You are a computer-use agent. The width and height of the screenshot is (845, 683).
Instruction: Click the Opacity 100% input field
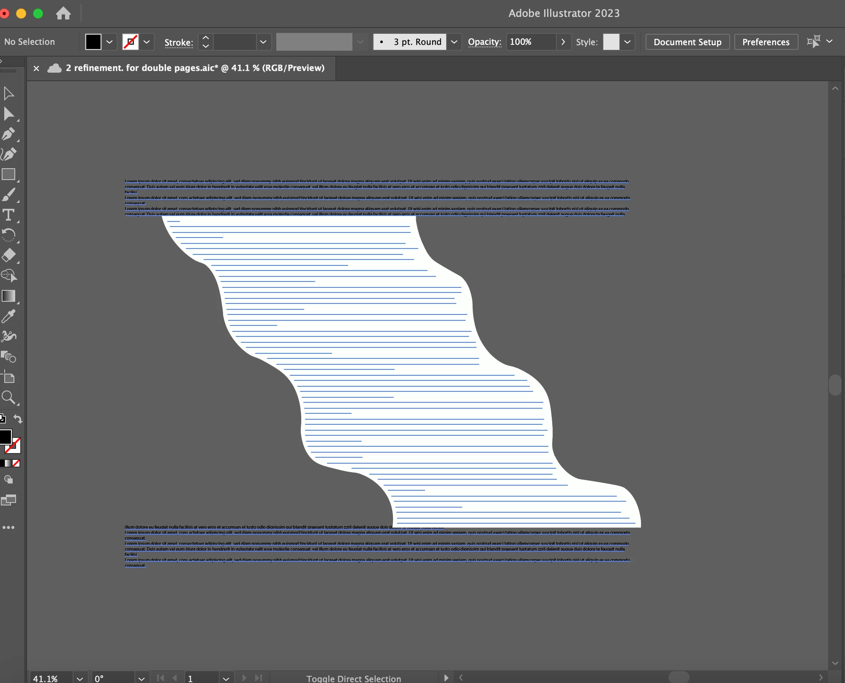(x=531, y=42)
